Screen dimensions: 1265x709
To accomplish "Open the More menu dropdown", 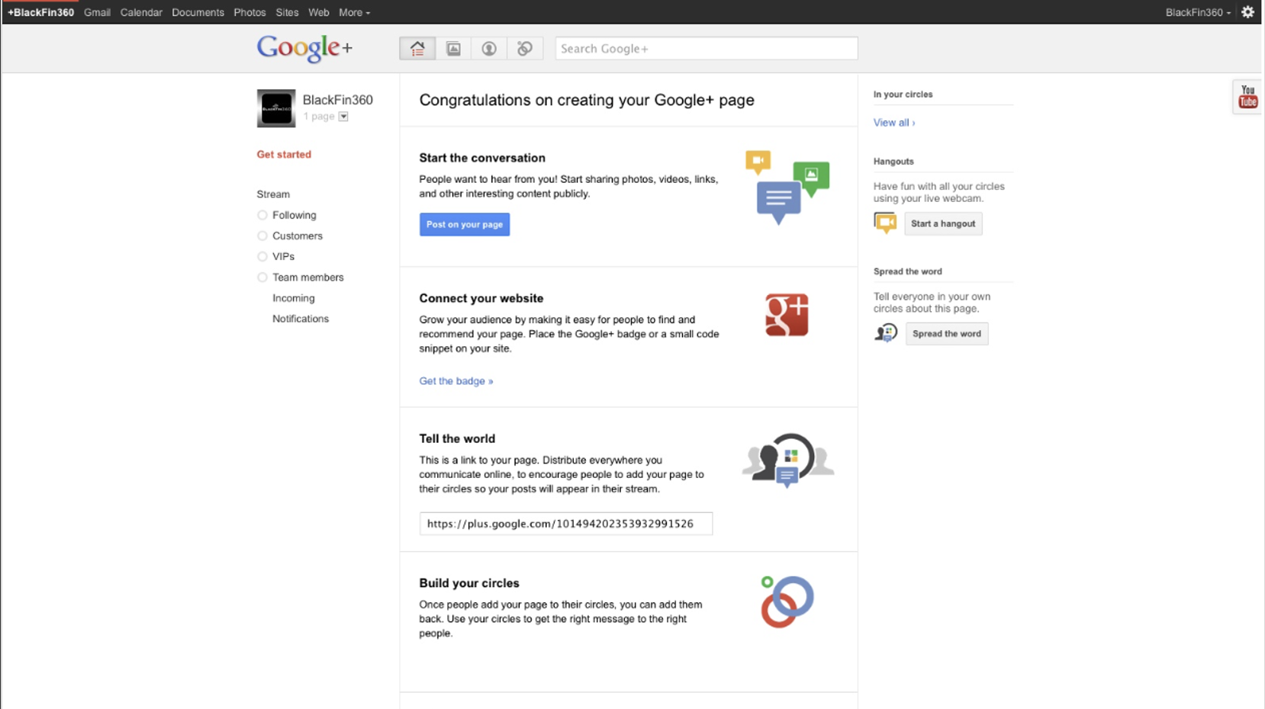I will (x=354, y=12).
